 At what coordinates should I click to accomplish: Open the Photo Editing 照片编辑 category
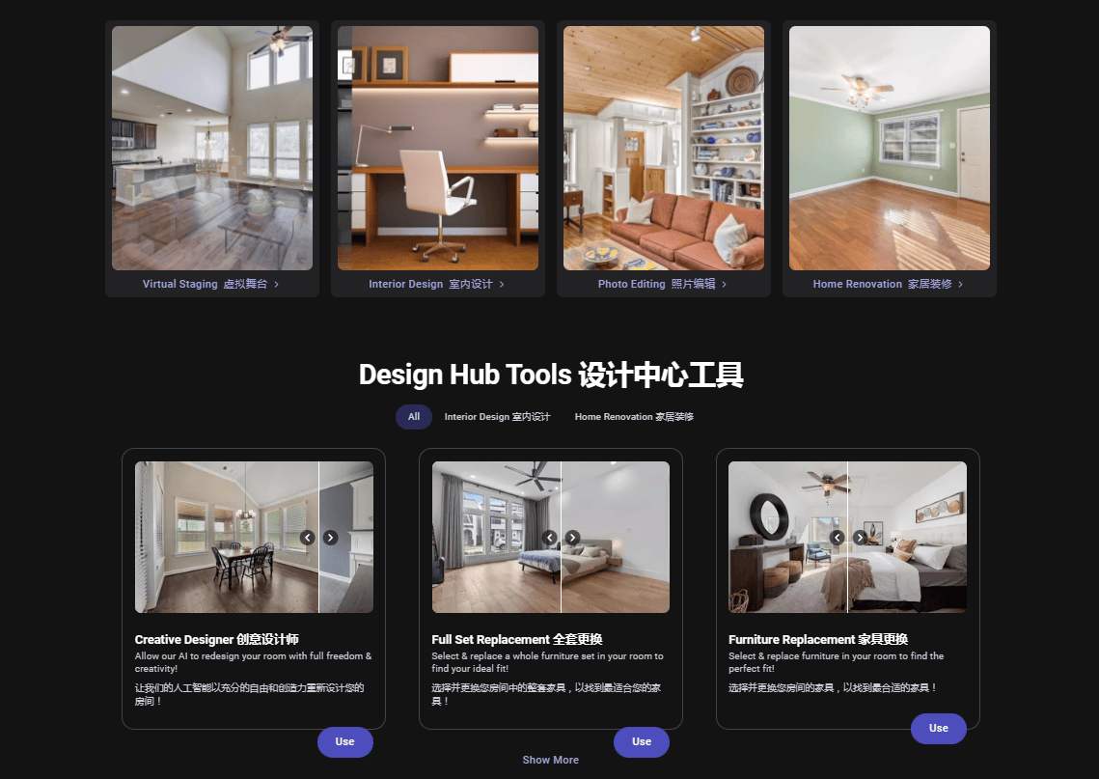coord(663,284)
